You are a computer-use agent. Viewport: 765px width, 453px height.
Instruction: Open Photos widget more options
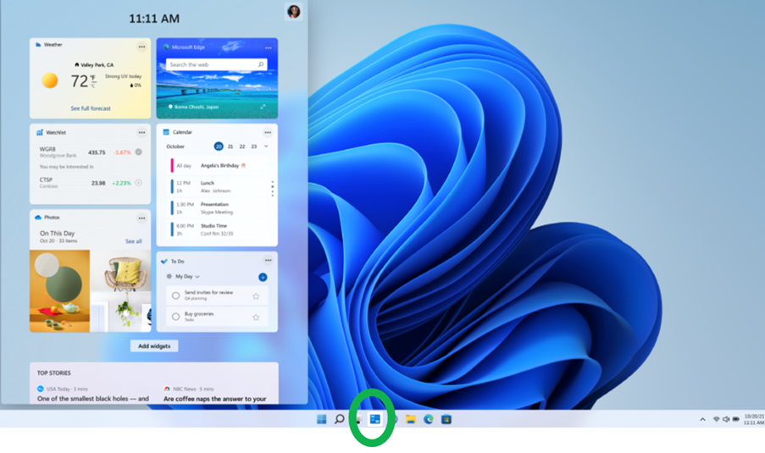(x=141, y=218)
